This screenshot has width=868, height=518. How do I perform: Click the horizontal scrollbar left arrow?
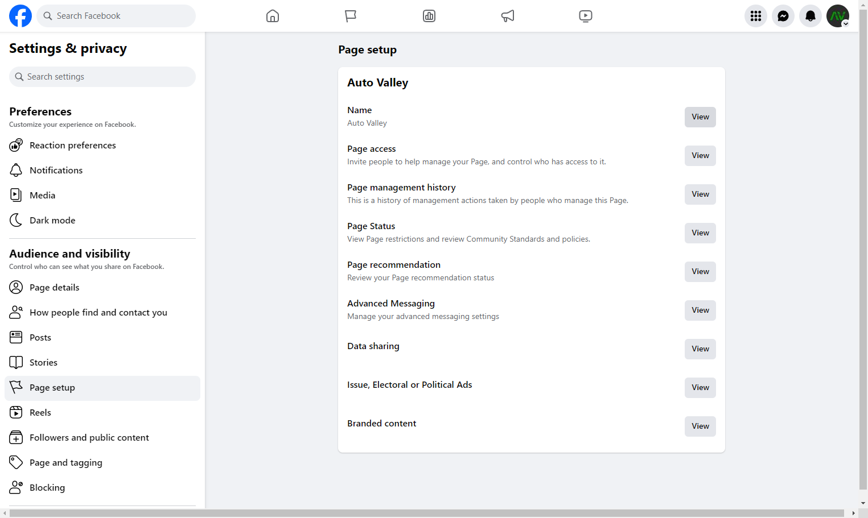tap(5, 513)
